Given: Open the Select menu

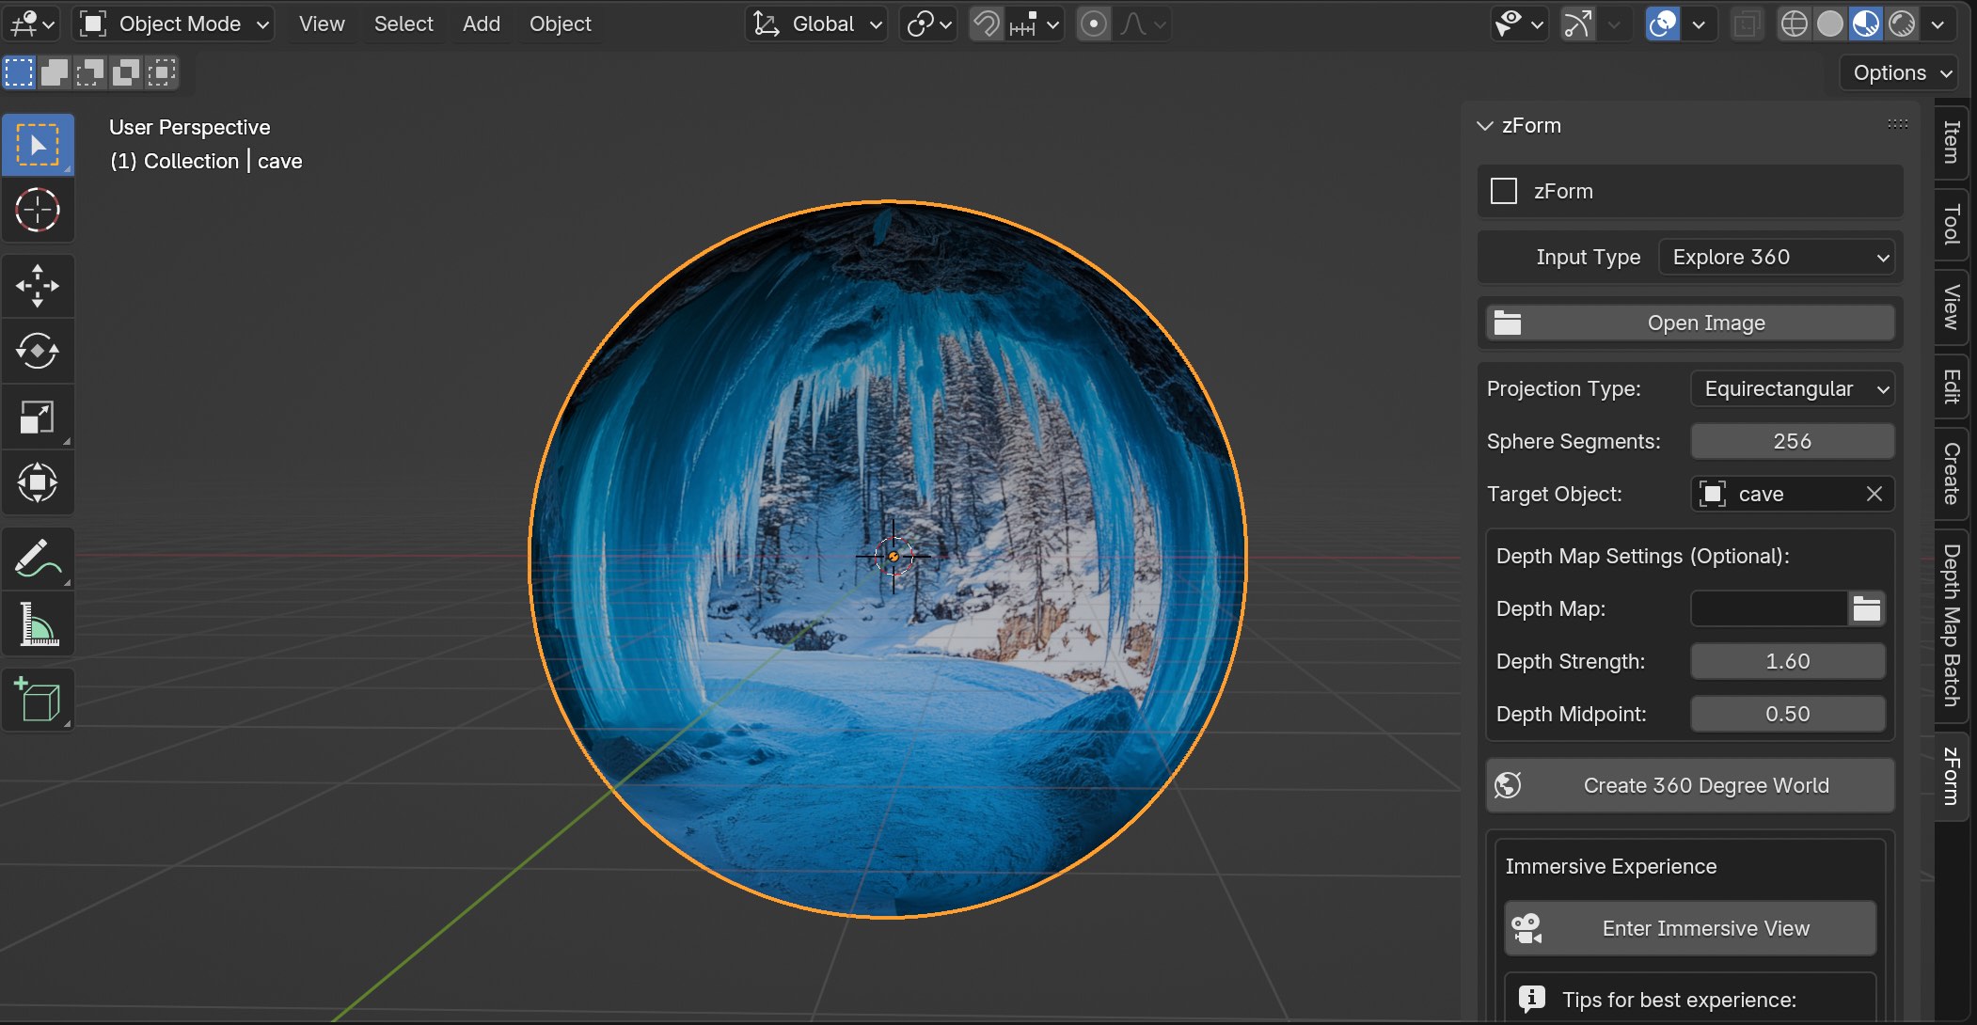Looking at the screenshot, I should (x=403, y=24).
